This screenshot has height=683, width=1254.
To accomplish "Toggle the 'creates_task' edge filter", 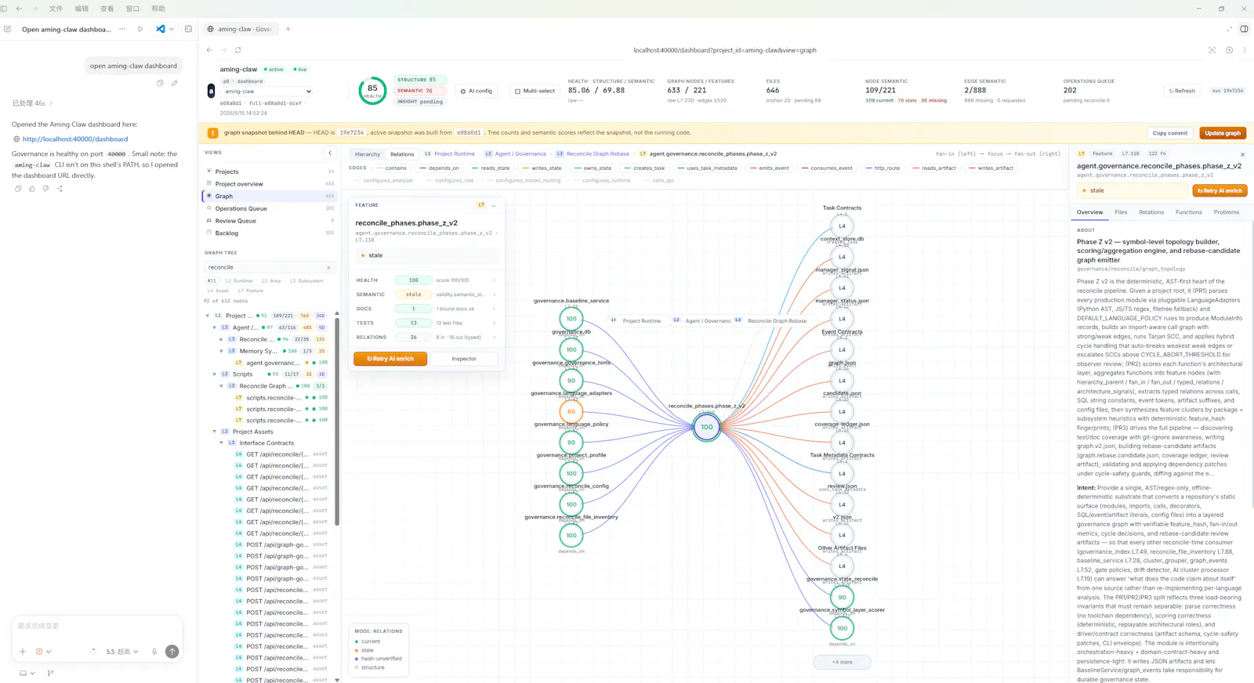I will tap(643, 168).
